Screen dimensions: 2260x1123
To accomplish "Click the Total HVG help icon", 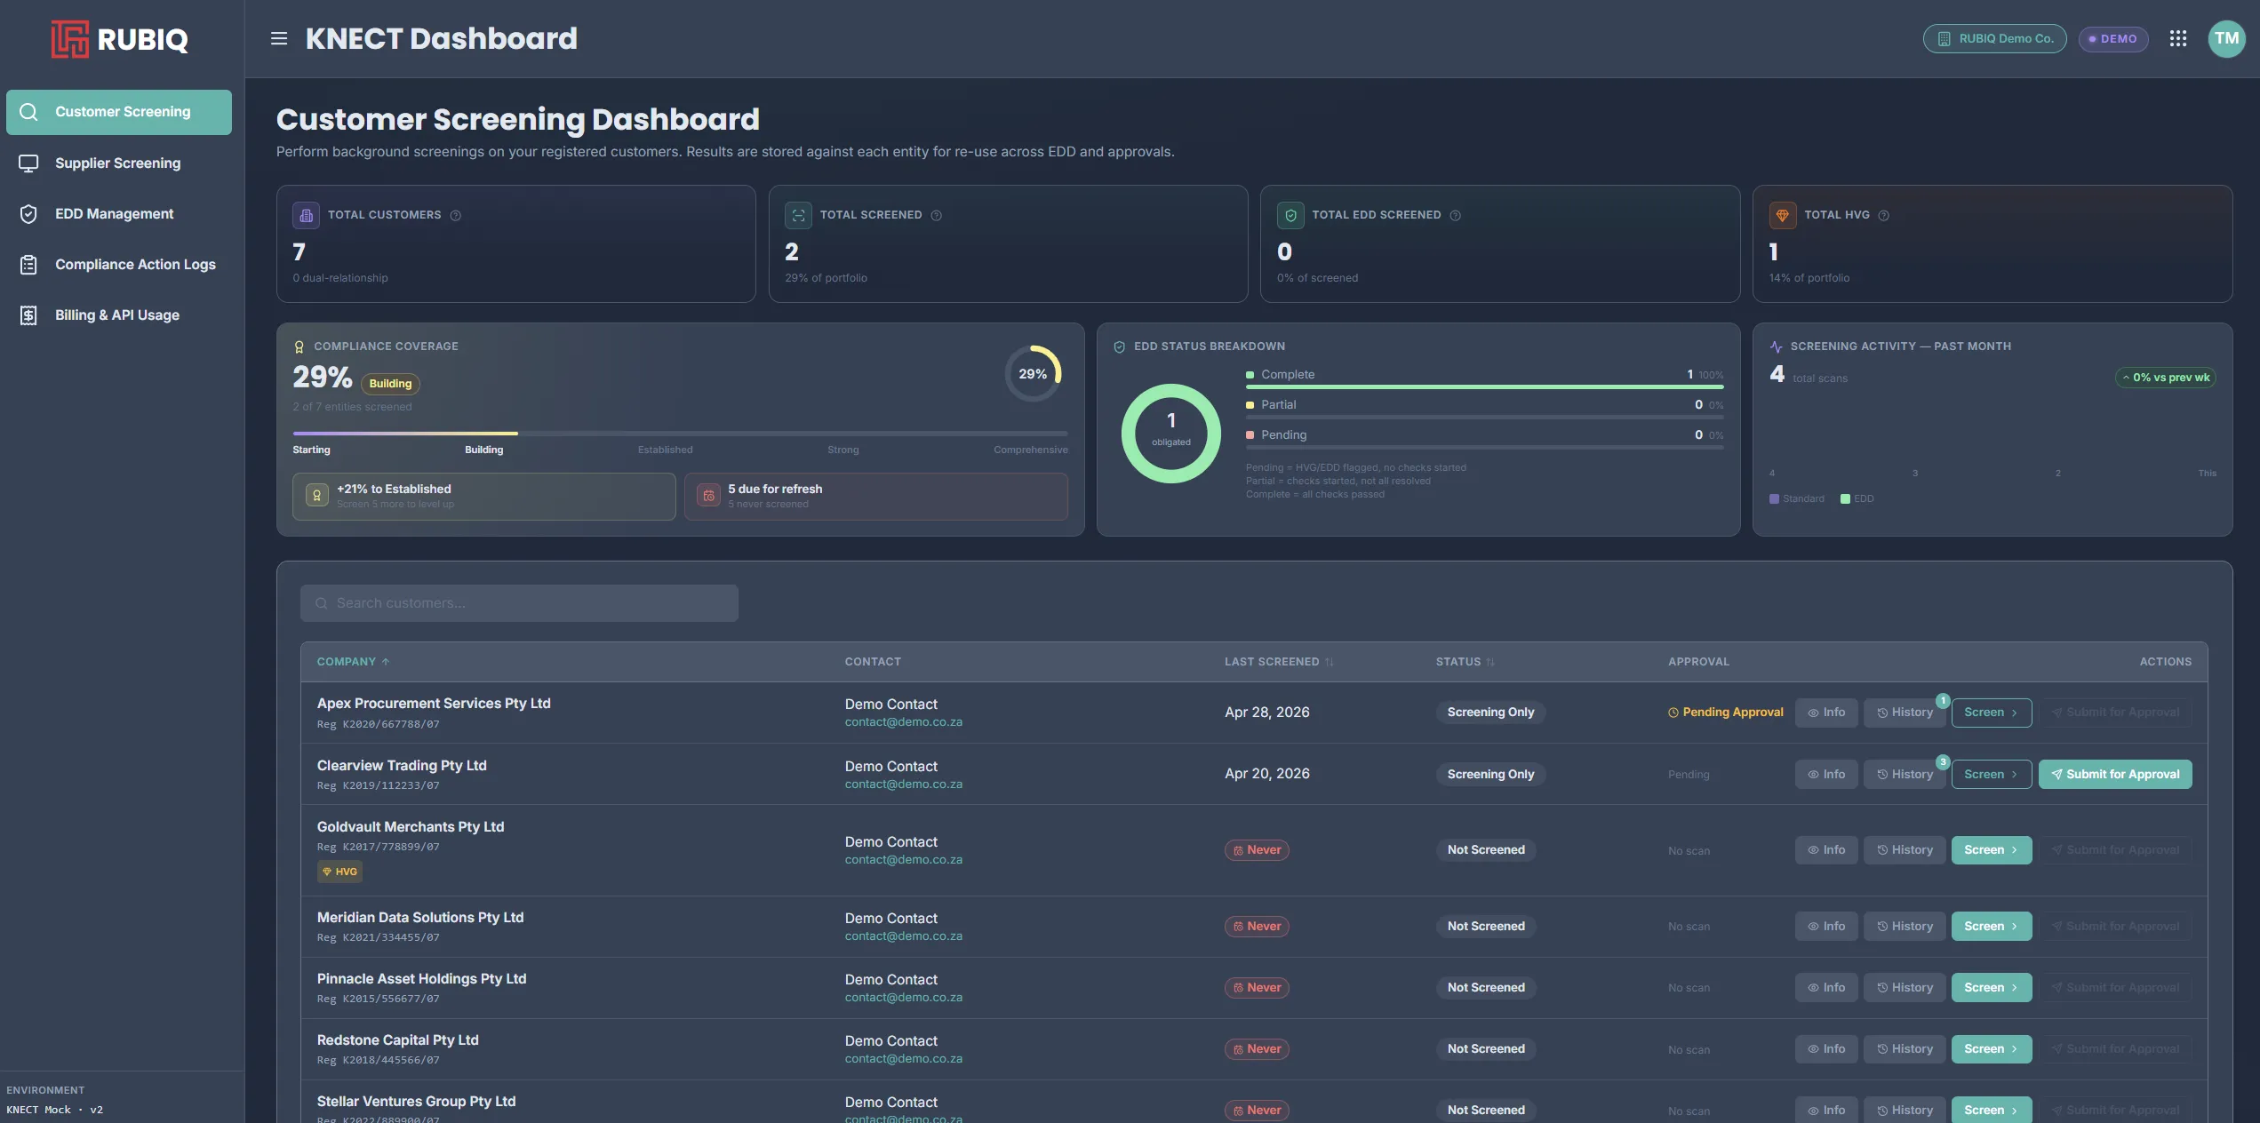I will [1883, 215].
